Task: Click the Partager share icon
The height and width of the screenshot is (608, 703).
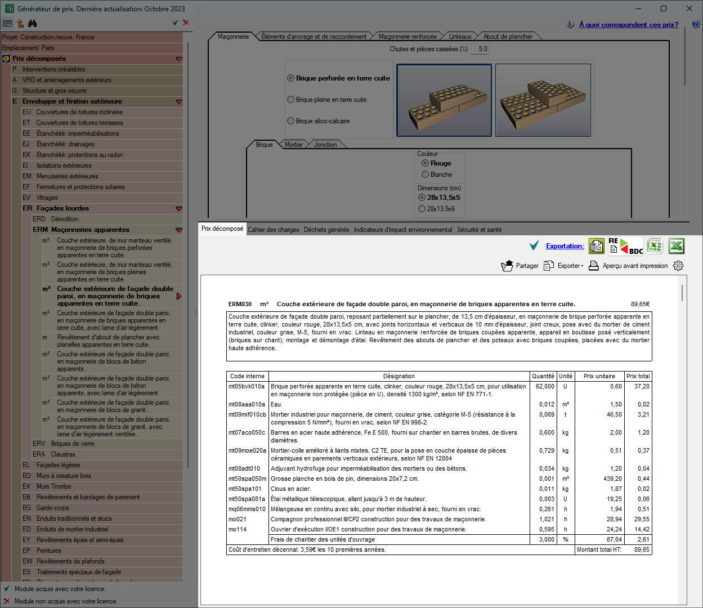Action: tap(507, 266)
